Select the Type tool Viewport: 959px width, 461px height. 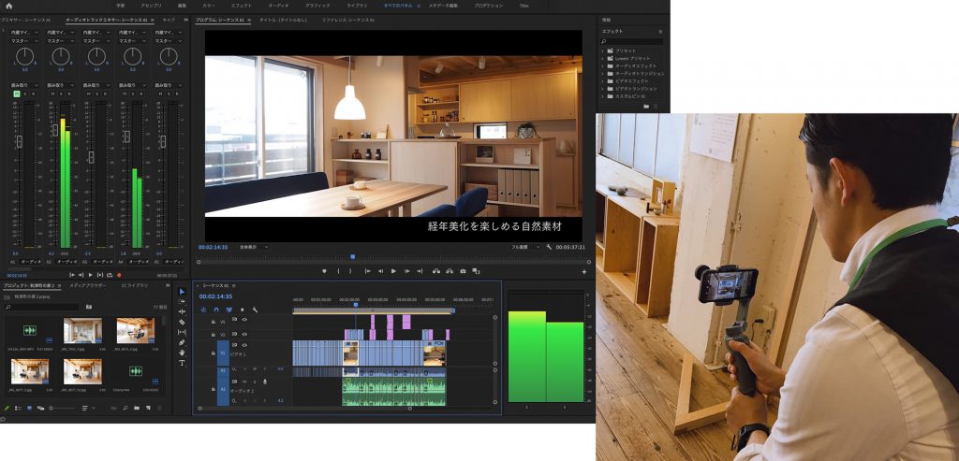[x=182, y=363]
